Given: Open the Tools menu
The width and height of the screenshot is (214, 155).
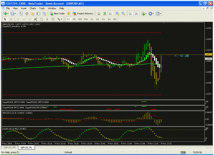Looking at the screenshot, I should coord(42,8).
